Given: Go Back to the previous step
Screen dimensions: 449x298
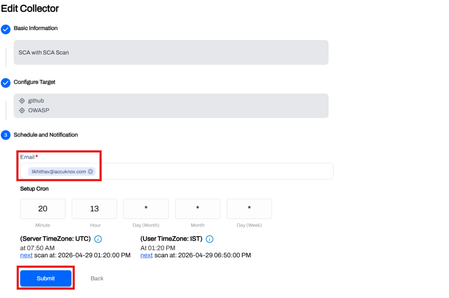Looking at the screenshot, I should (x=97, y=279).
